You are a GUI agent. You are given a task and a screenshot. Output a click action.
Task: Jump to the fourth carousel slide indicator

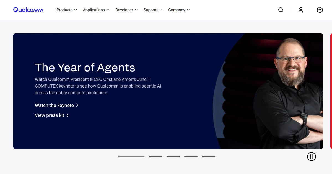pos(191,157)
